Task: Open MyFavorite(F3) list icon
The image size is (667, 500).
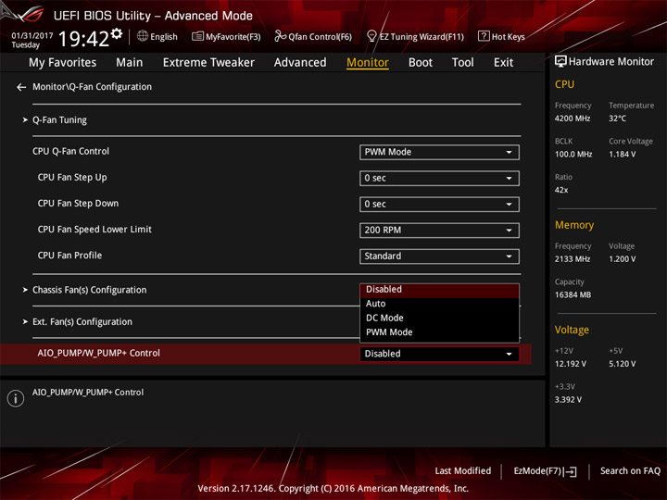Action: click(197, 36)
